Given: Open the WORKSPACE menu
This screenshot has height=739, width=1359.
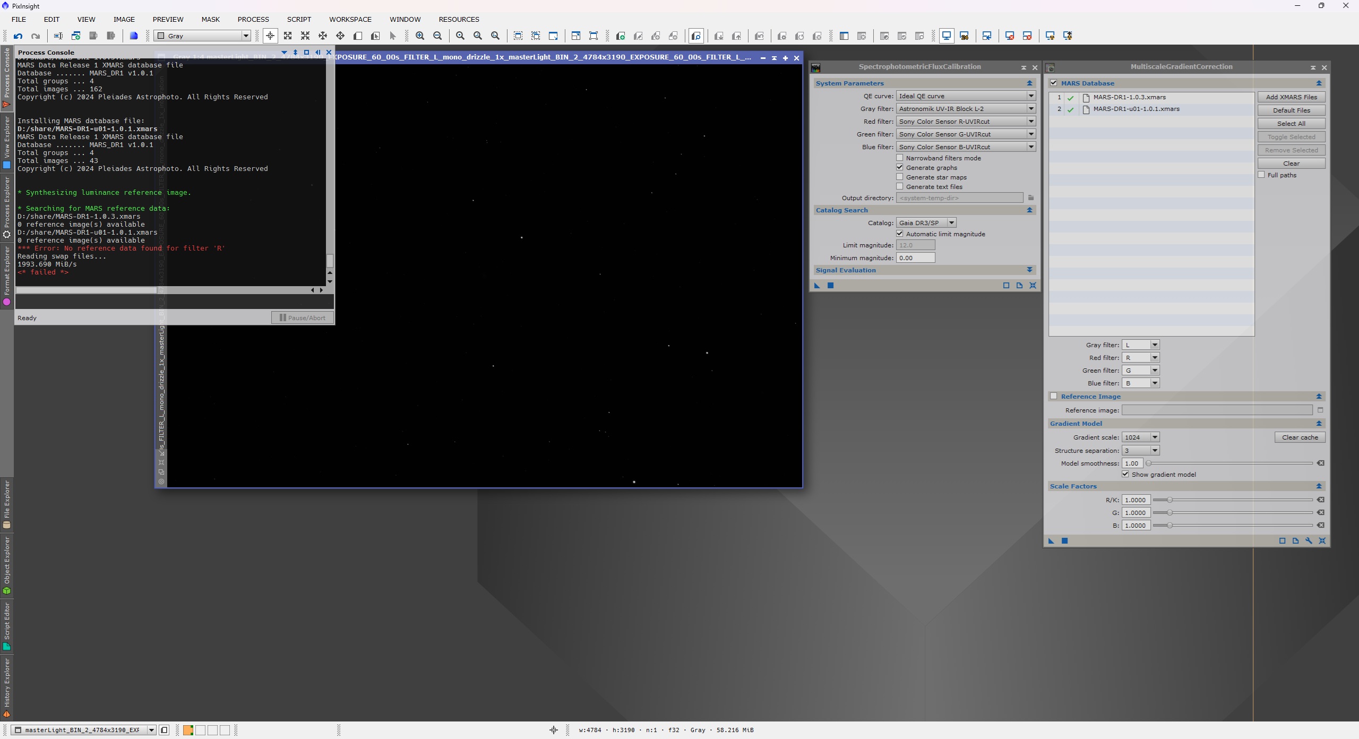Looking at the screenshot, I should (350, 19).
